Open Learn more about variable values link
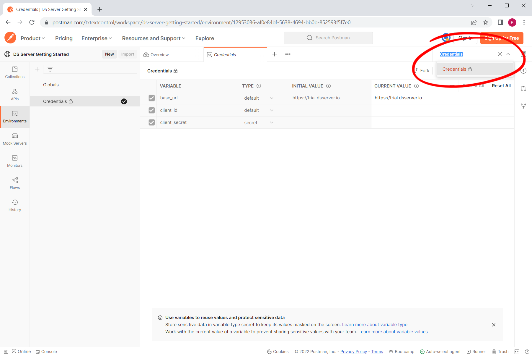532x356 pixels. pos(393,332)
